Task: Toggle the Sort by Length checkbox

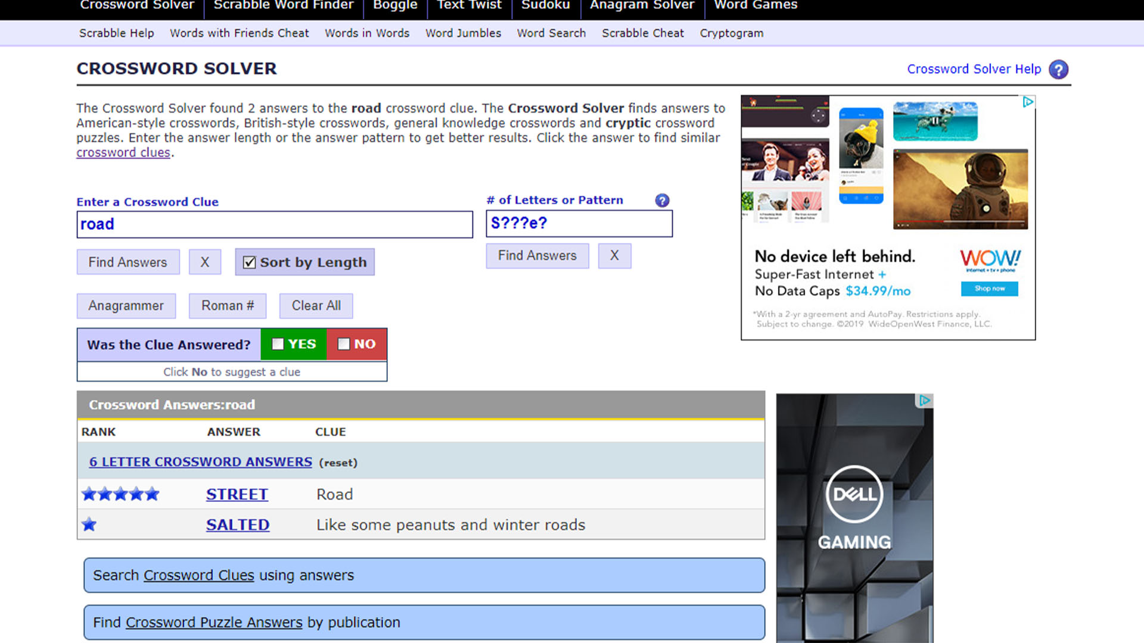Action: [x=250, y=261]
